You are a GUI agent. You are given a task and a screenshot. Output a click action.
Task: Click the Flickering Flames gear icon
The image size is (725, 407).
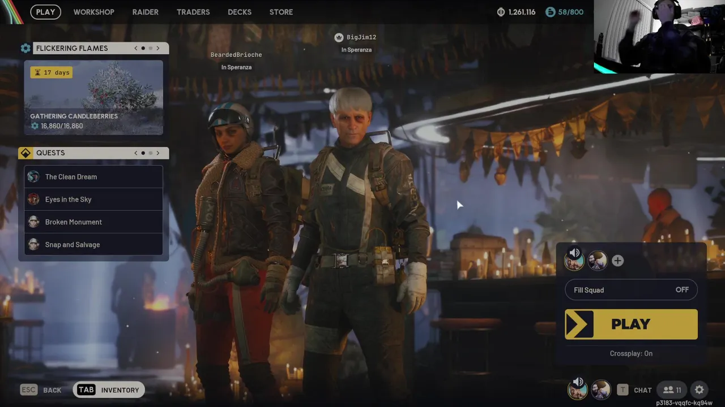point(25,48)
